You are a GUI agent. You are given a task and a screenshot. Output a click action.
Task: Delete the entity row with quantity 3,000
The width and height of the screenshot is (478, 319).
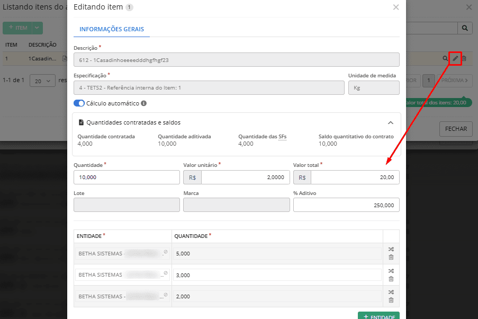(x=391, y=279)
